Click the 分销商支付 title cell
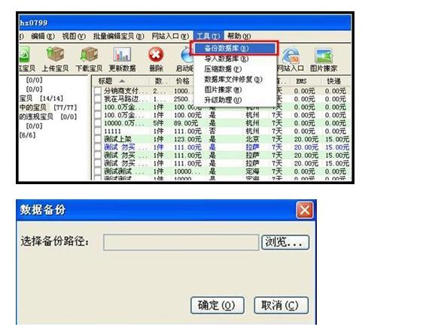Viewport: 429px width, 330px height. 125,91
